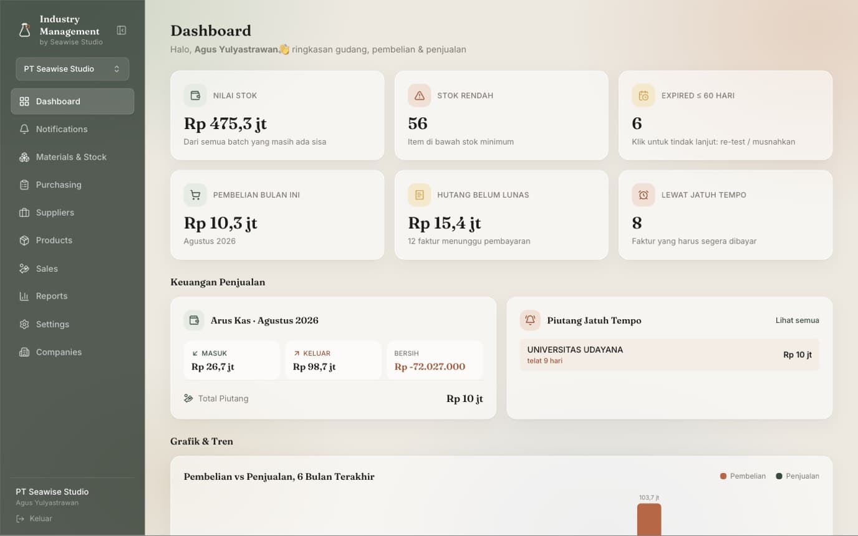Open the Products page
Image resolution: width=858 pixels, height=536 pixels.
click(x=72, y=240)
